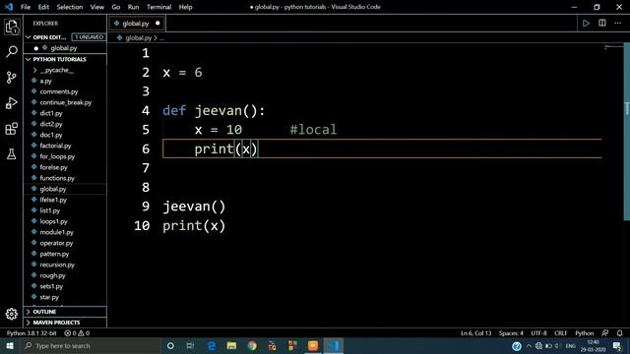630x354 pixels.
Task: Open File Explorer from taskbar
Action: pyautogui.click(x=232, y=345)
